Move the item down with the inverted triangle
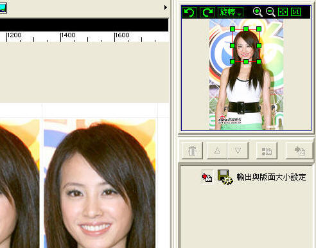The image size is (316, 248). 238,150
